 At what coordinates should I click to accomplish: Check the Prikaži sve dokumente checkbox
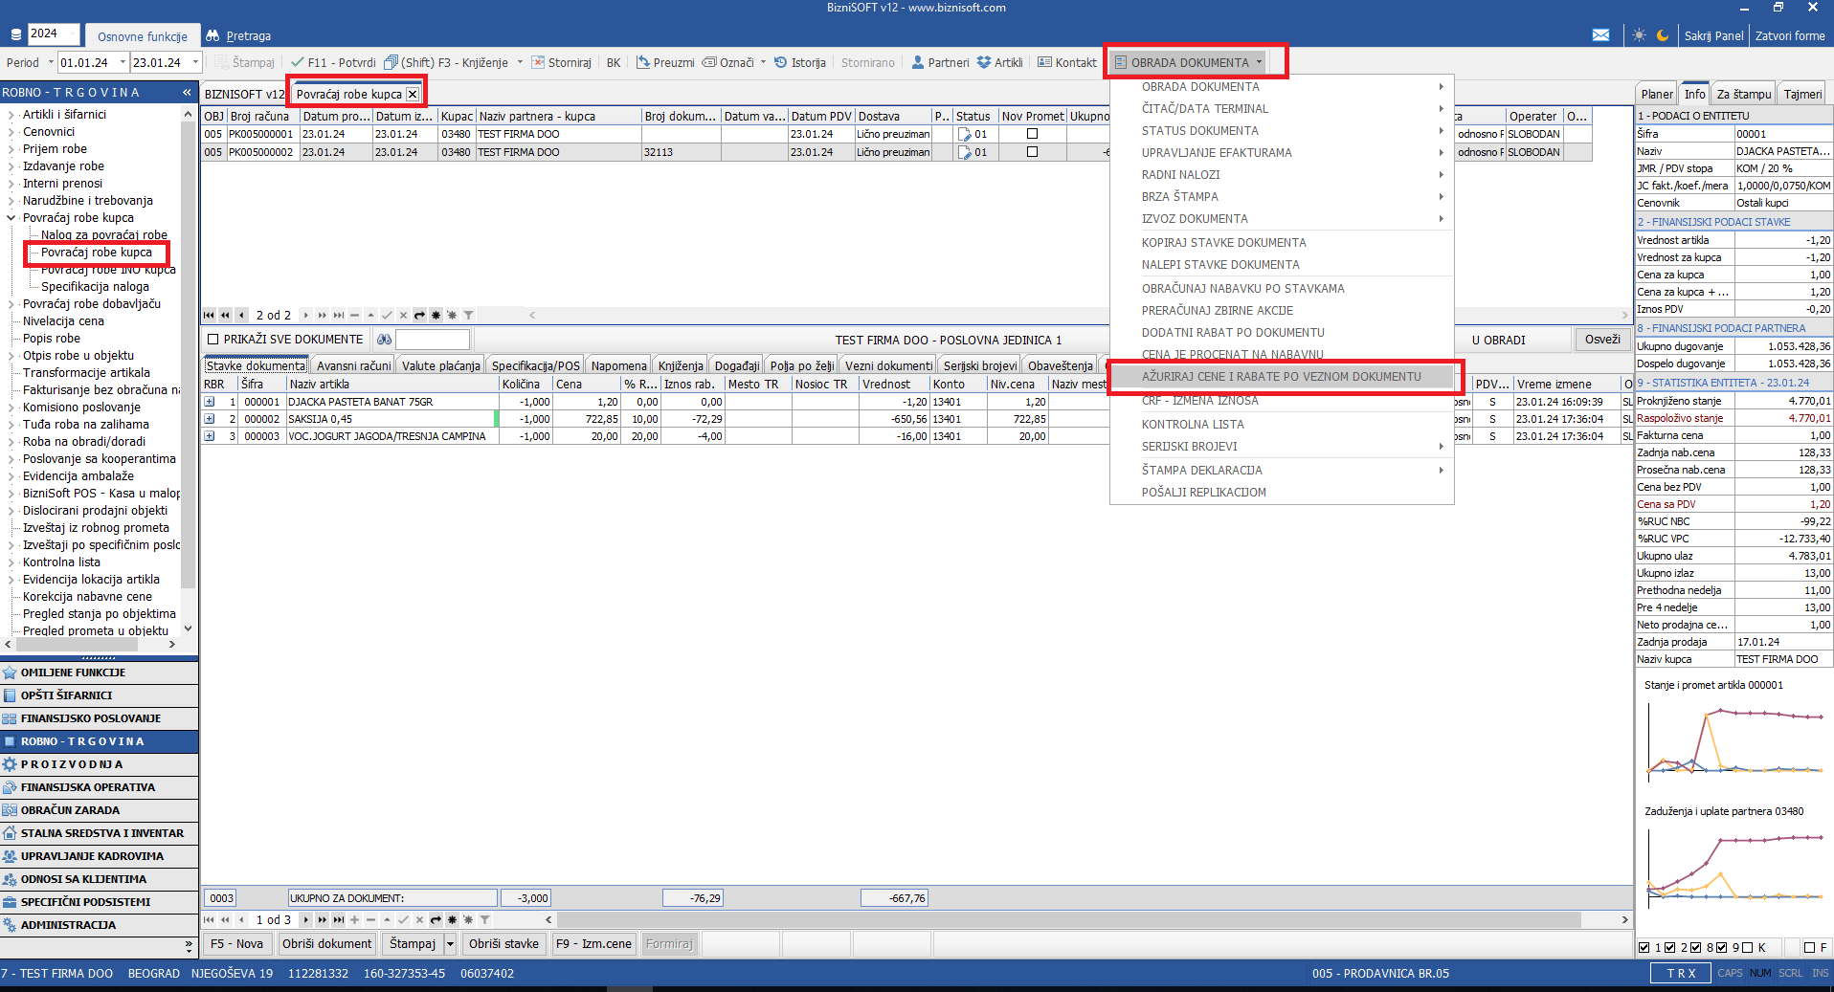click(213, 340)
